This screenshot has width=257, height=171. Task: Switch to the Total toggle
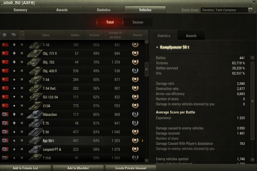(x=110, y=22)
